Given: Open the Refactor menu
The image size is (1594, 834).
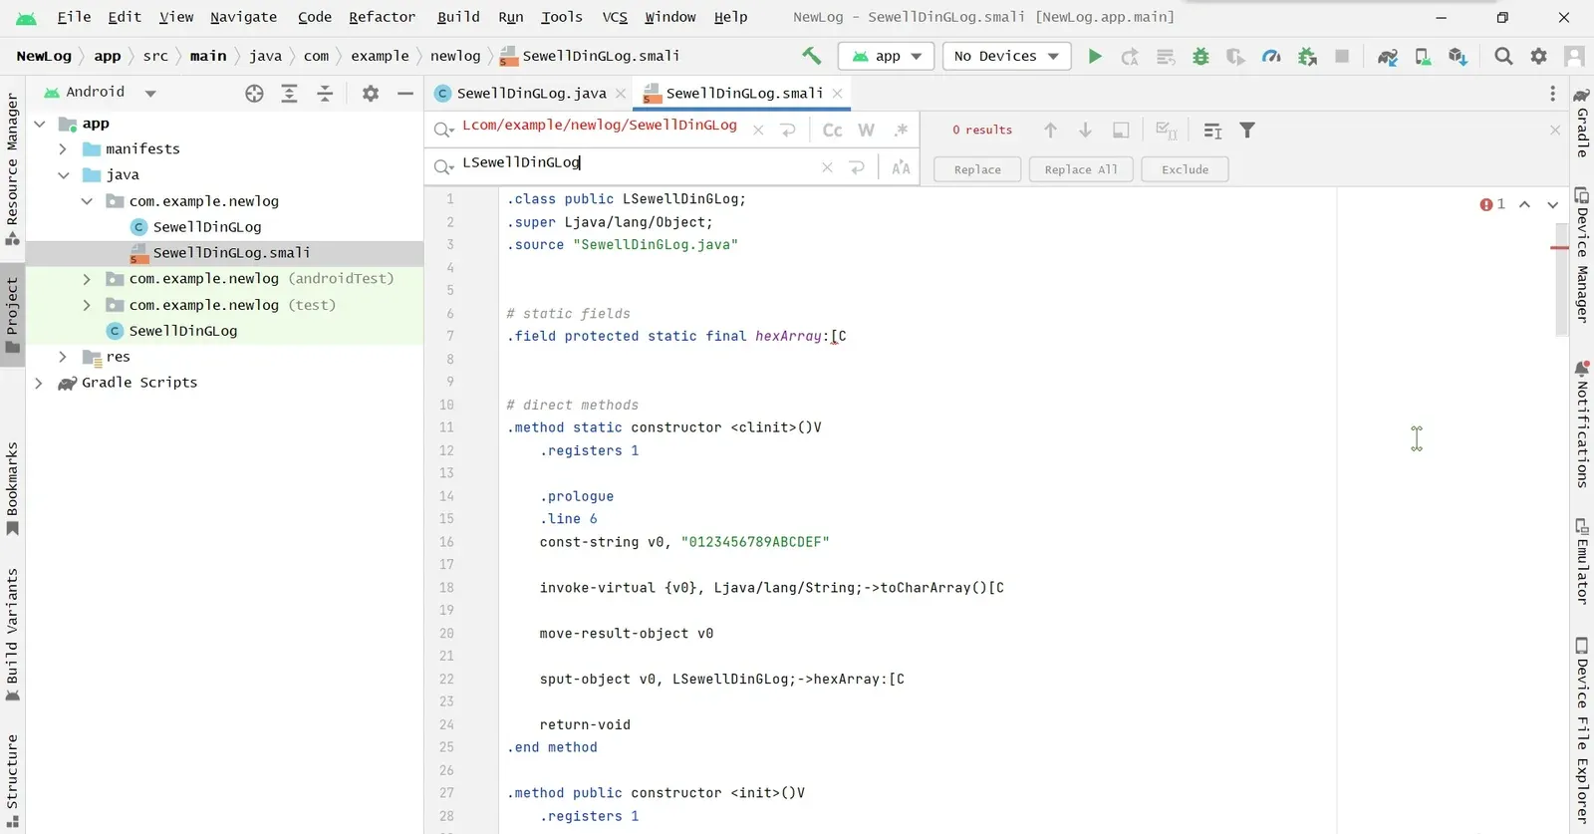Looking at the screenshot, I should tap(382, 17).
